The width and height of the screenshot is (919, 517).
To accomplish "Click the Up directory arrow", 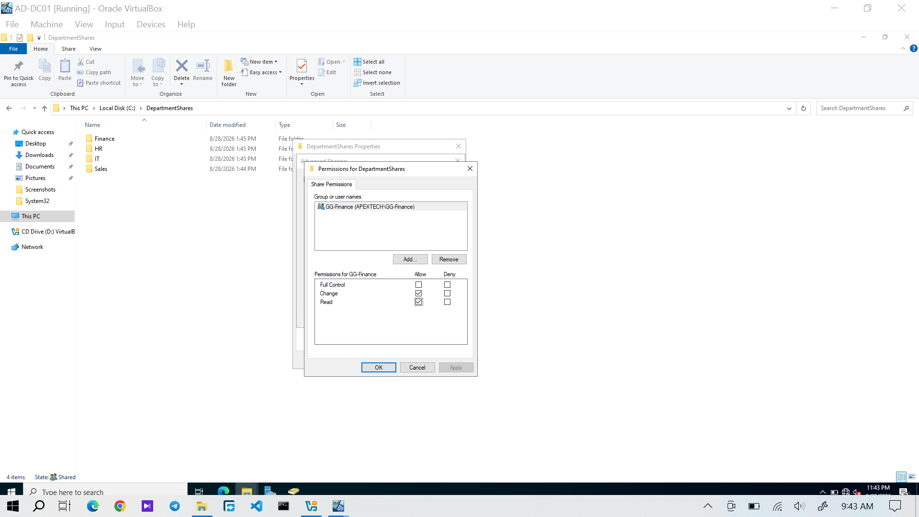I will point(45,108).
